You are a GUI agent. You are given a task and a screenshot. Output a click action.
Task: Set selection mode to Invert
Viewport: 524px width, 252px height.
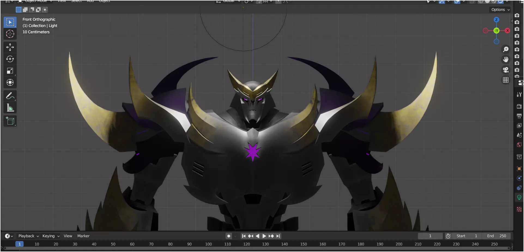pyautogui.click(x=38, y=10)
